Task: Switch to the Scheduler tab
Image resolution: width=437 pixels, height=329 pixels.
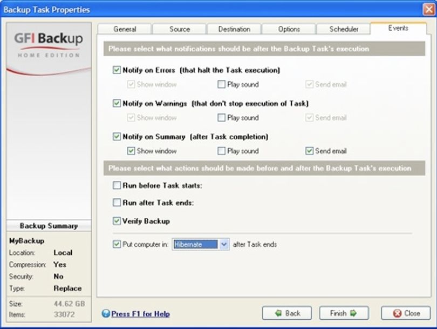Action: tap(344, 29)
